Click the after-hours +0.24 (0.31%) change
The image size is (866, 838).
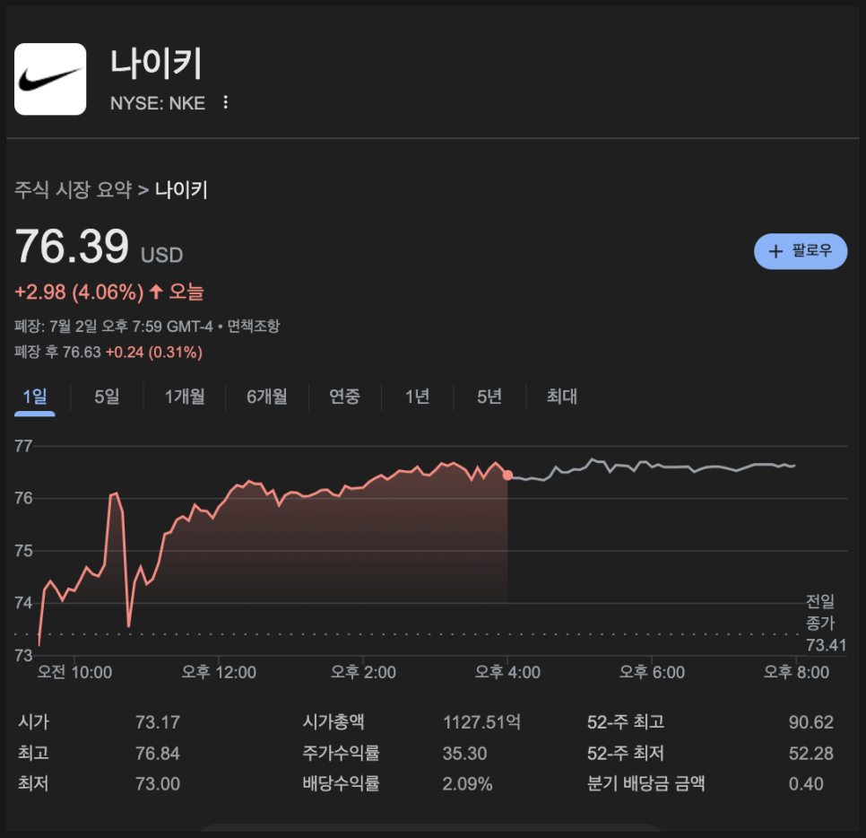154,352
